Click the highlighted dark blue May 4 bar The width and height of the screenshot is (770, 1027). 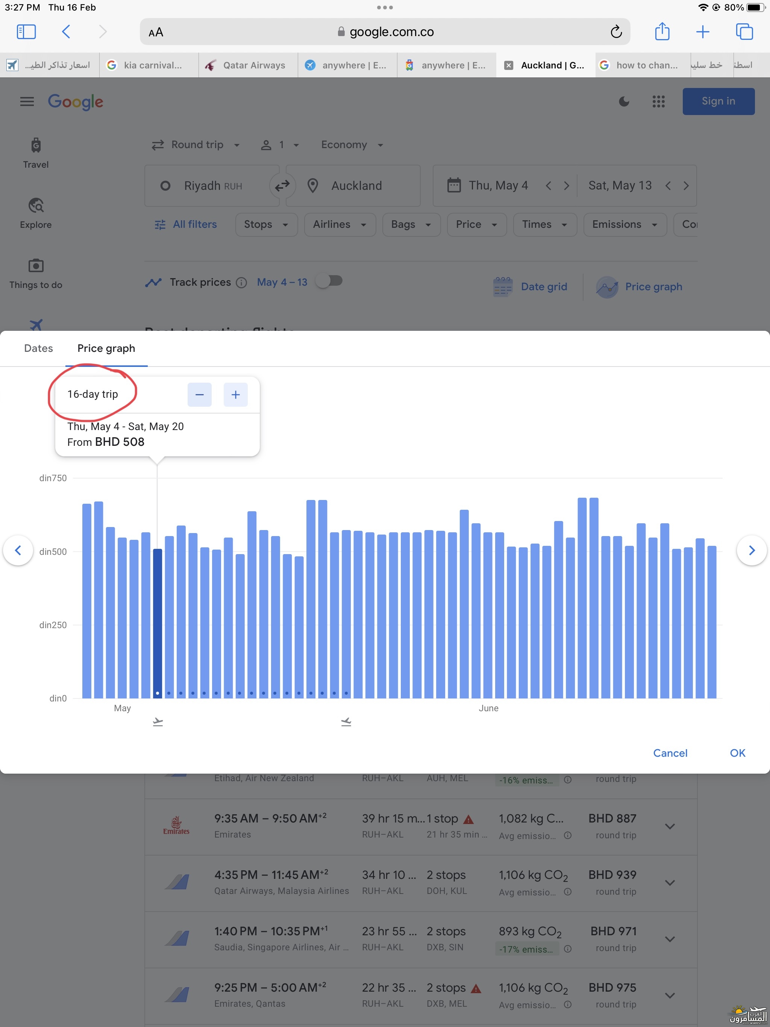coord(158,623)
